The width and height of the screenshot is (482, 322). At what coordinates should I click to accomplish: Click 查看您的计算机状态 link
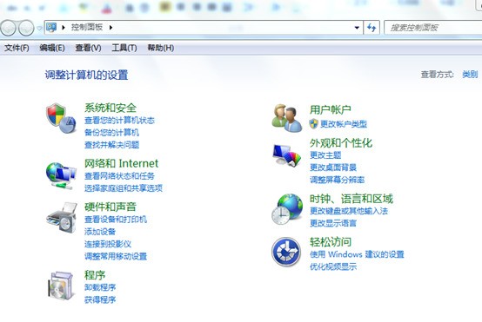tap(119, 121)
